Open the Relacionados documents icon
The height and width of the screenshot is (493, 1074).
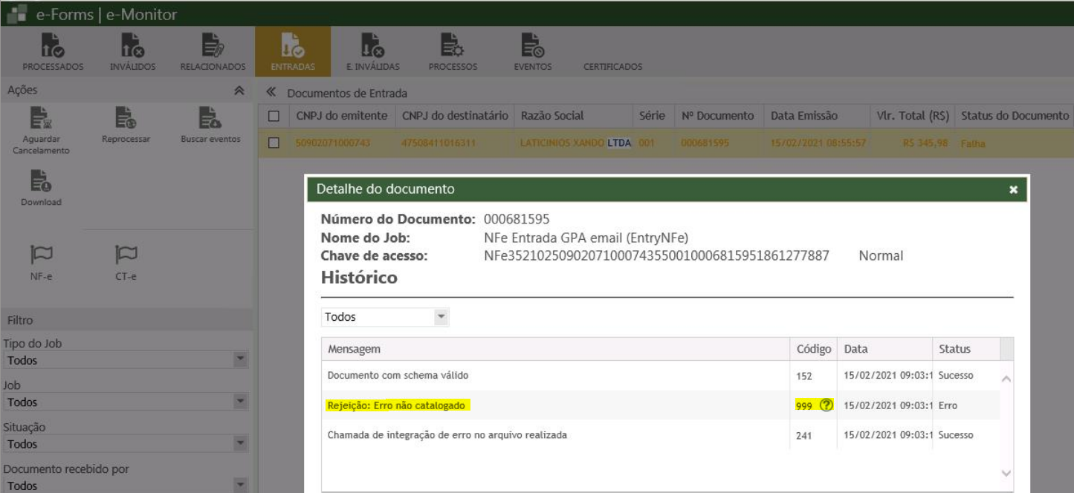[213, 50]
